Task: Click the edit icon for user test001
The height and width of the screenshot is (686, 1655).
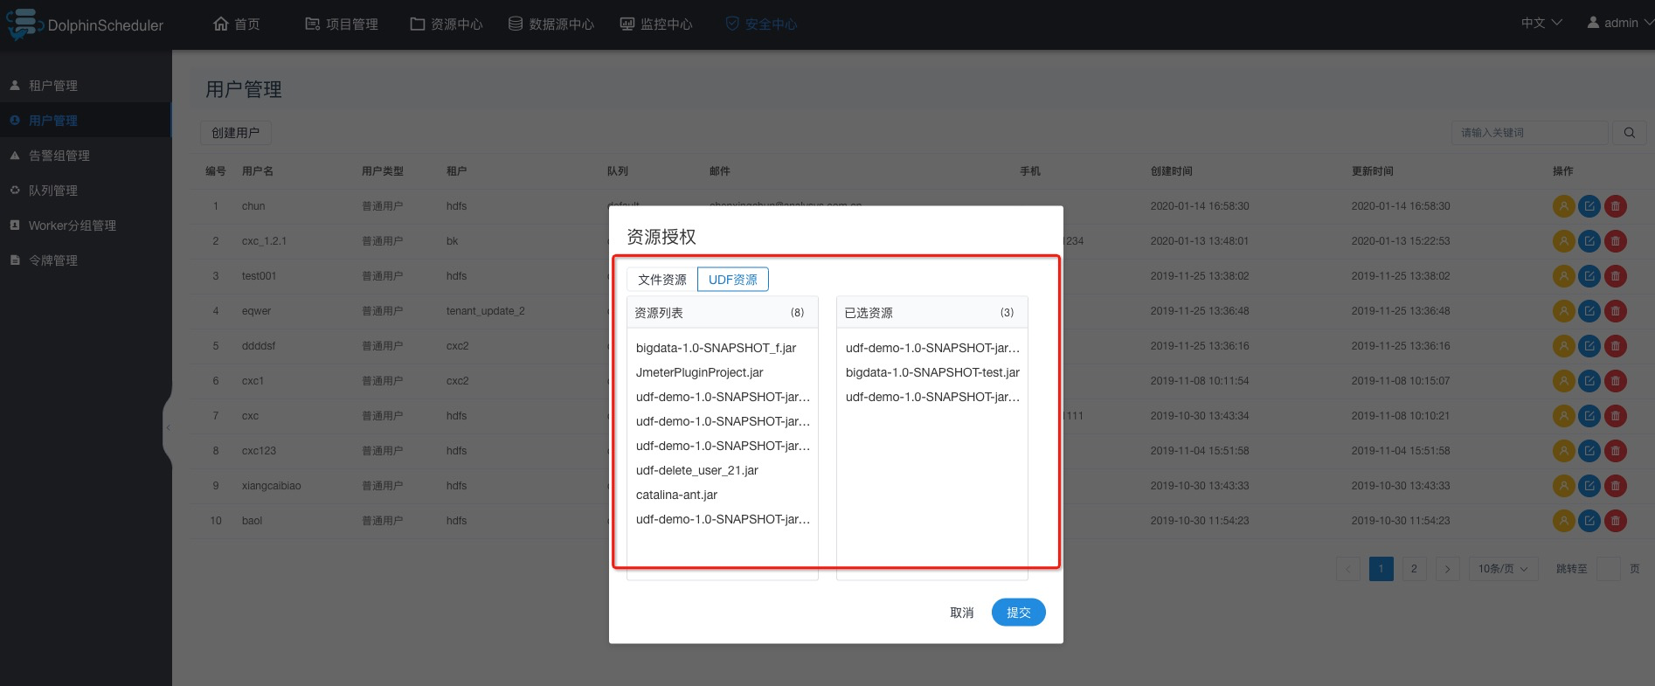Action: [x=1589, y=276]
